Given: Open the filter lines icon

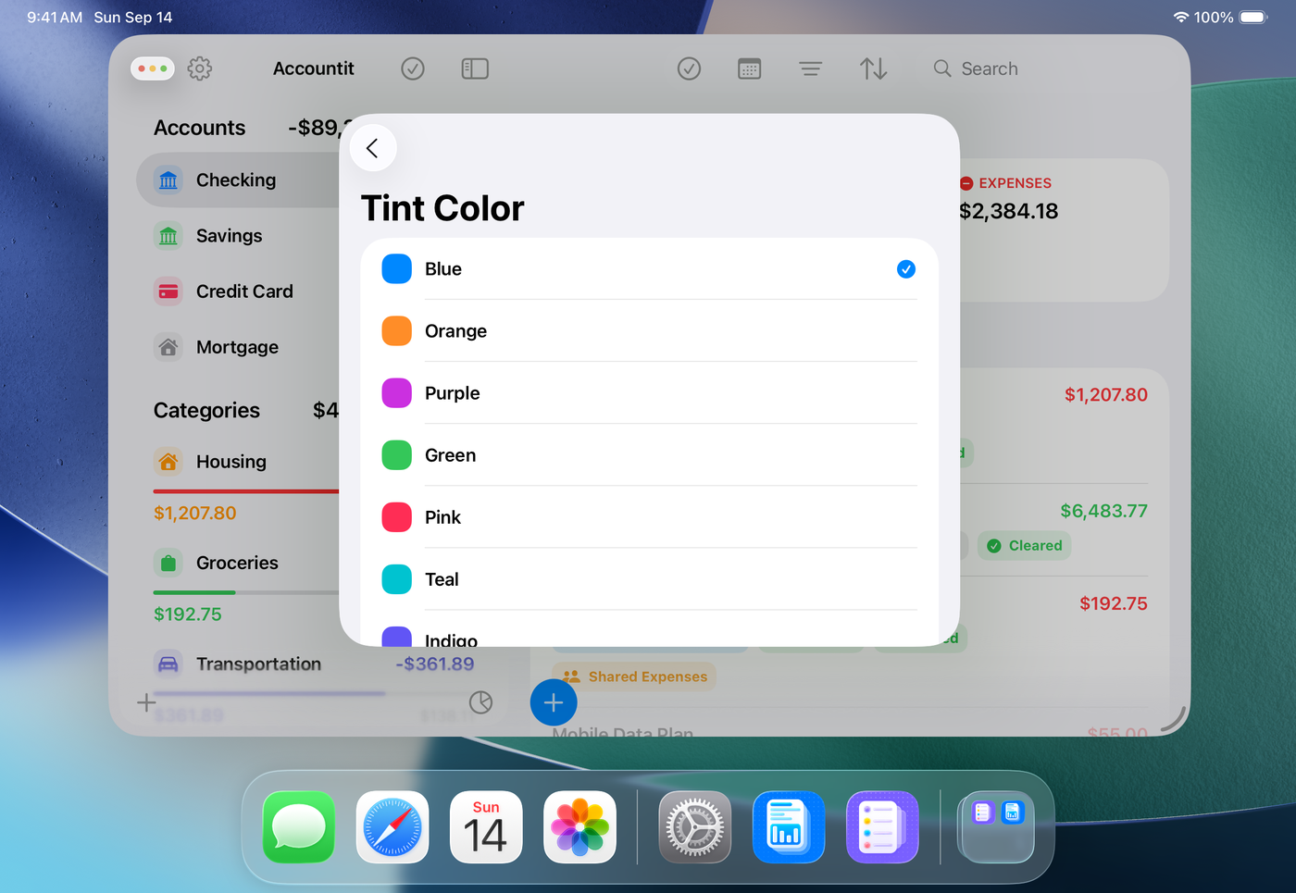Looking at the screenshot, I should coord(810,68).
